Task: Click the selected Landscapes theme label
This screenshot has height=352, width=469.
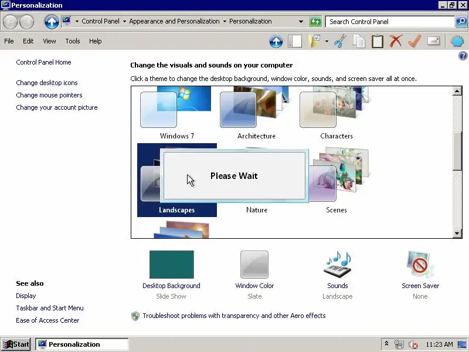Action: pos(177,210)
